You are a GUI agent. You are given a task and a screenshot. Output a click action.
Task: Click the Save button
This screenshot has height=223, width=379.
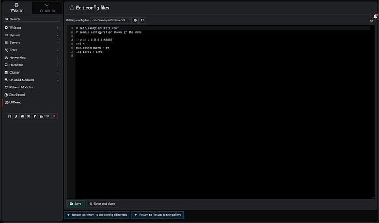76,204
